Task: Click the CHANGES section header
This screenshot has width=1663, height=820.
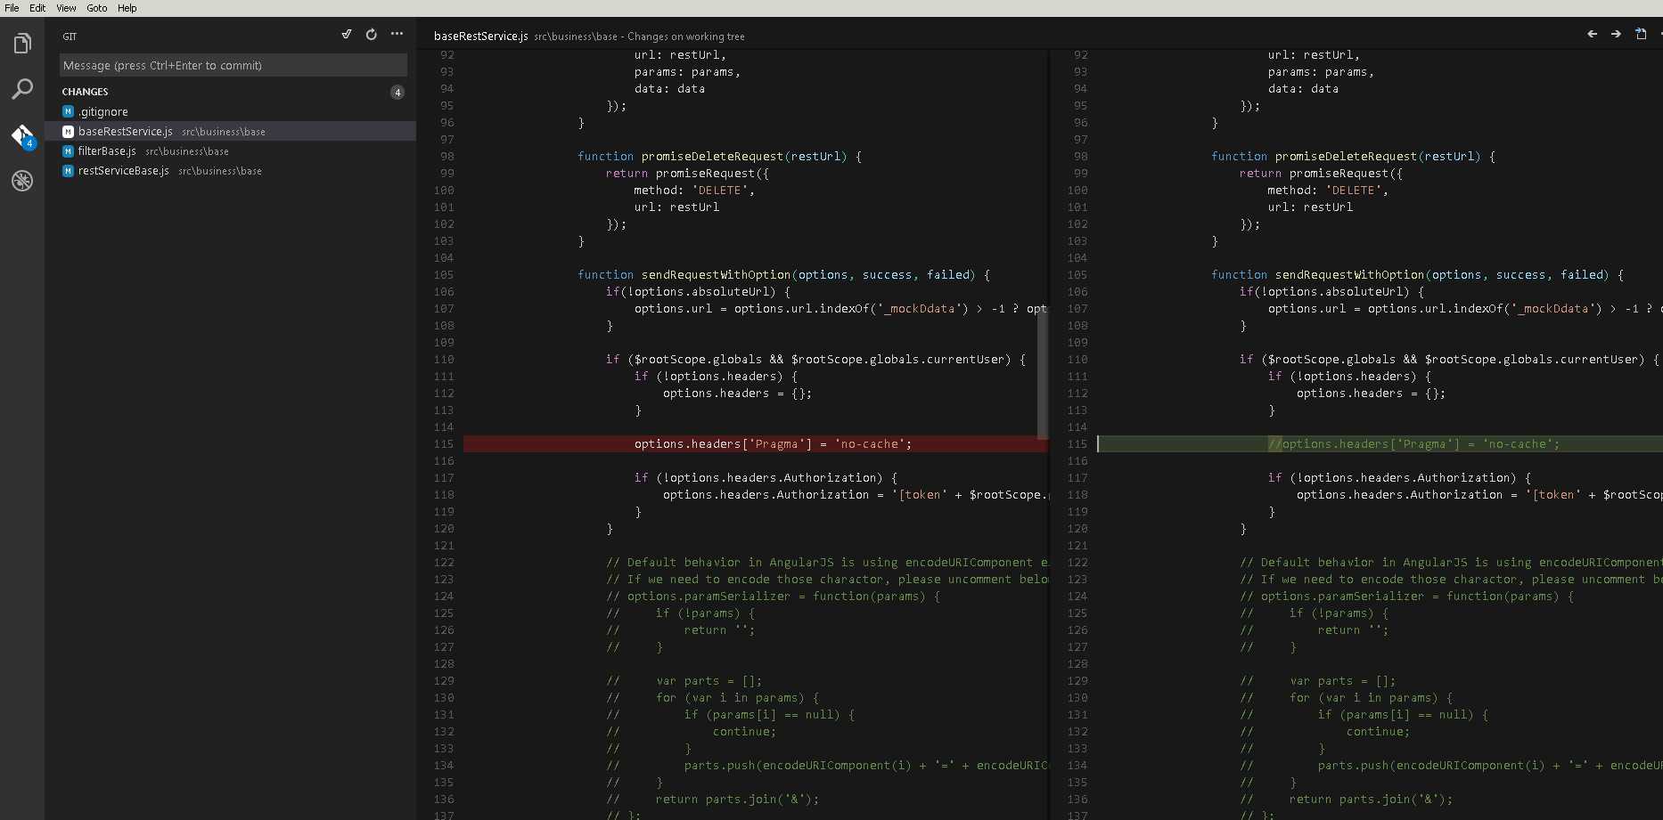Action: [x=85, y=92]
